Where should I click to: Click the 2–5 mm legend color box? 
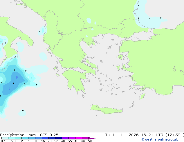pyautogui.click(x=25, y=138)
